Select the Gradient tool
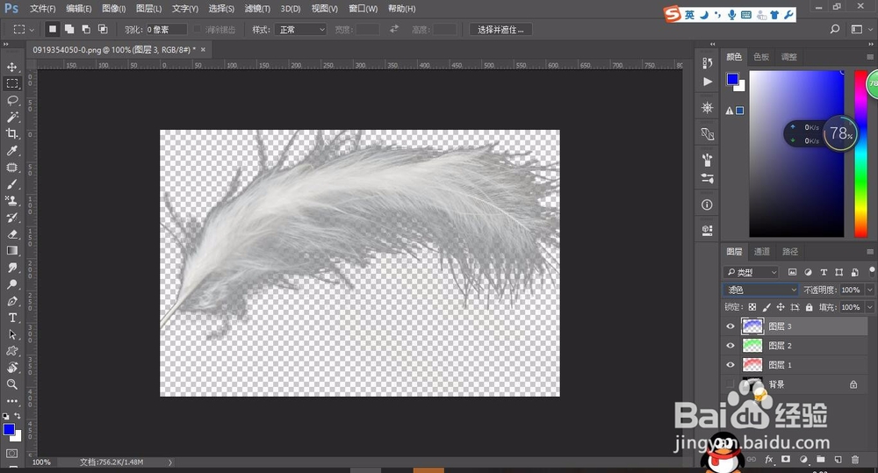 pyautogui.click(x=11, y=251)
